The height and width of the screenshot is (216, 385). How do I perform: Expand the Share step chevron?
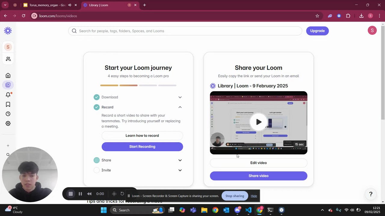(x=180, y=160)
